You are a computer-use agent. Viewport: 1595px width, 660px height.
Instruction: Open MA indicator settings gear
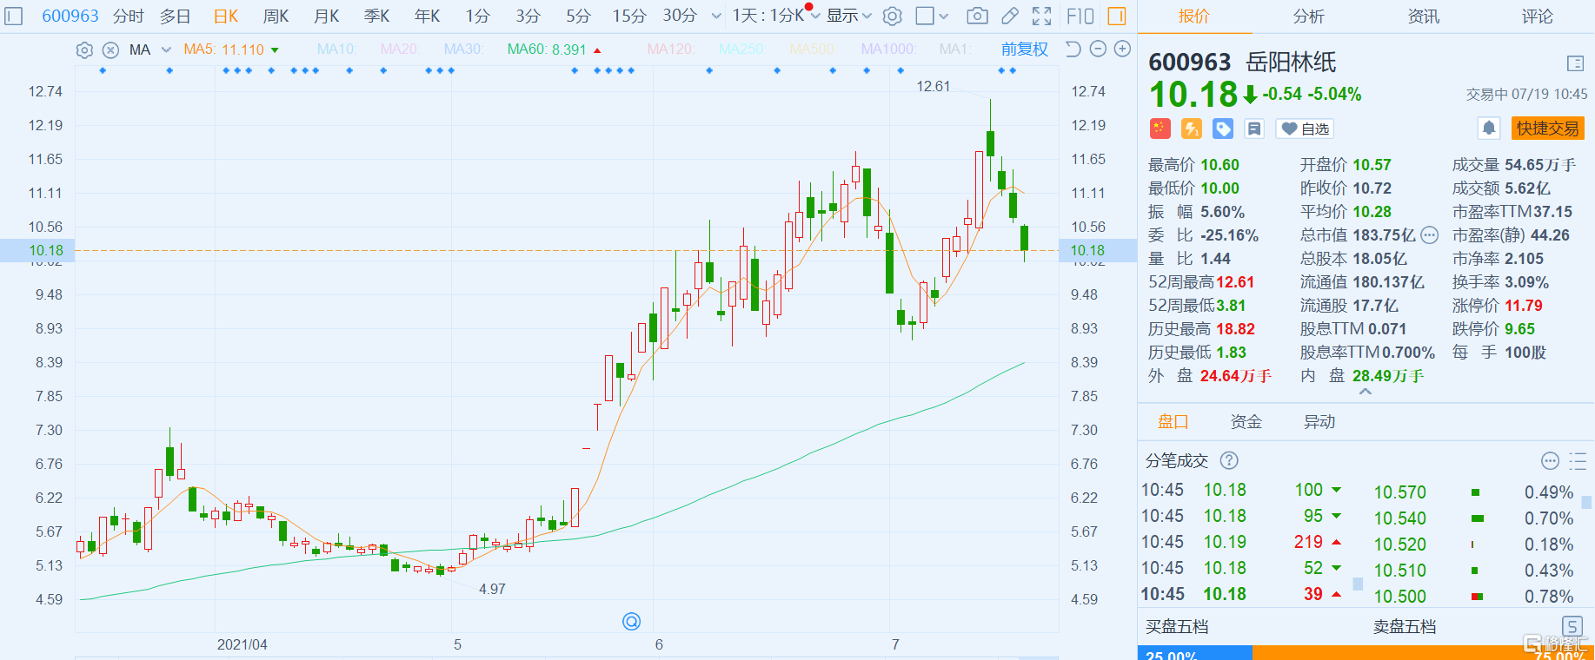[84, 50]
